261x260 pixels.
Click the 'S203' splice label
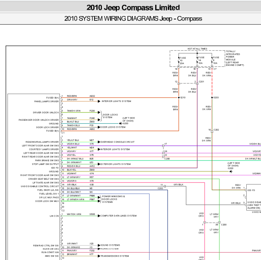pyautogui.click(x=216, y=98)
